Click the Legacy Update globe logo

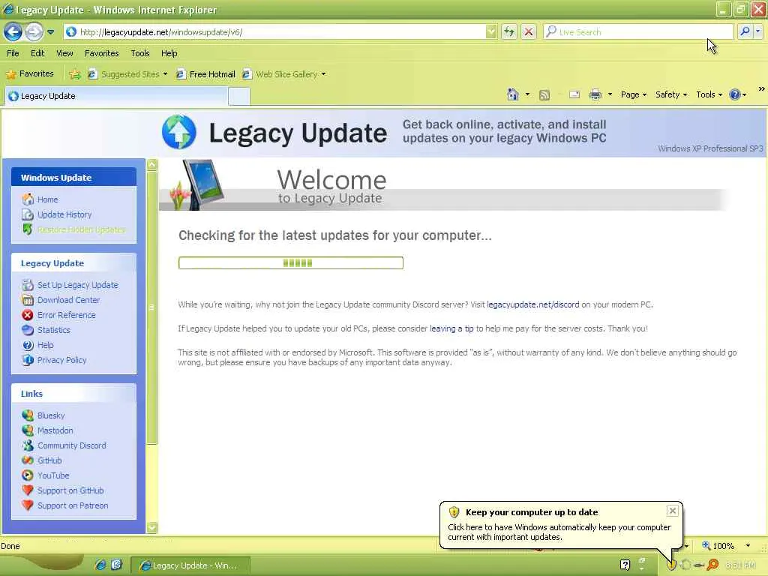[x=178, y=132]
